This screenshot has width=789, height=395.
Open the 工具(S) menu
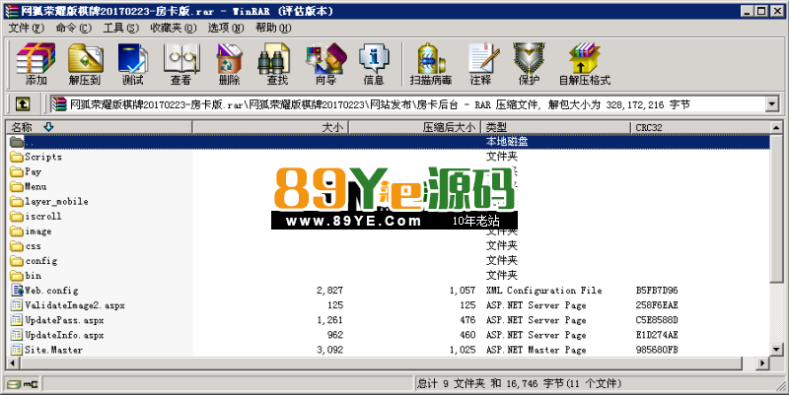[120, 28]
